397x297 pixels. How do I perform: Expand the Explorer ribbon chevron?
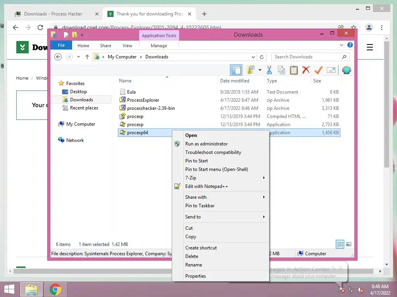pyautogui.click(x=341, y=45)
